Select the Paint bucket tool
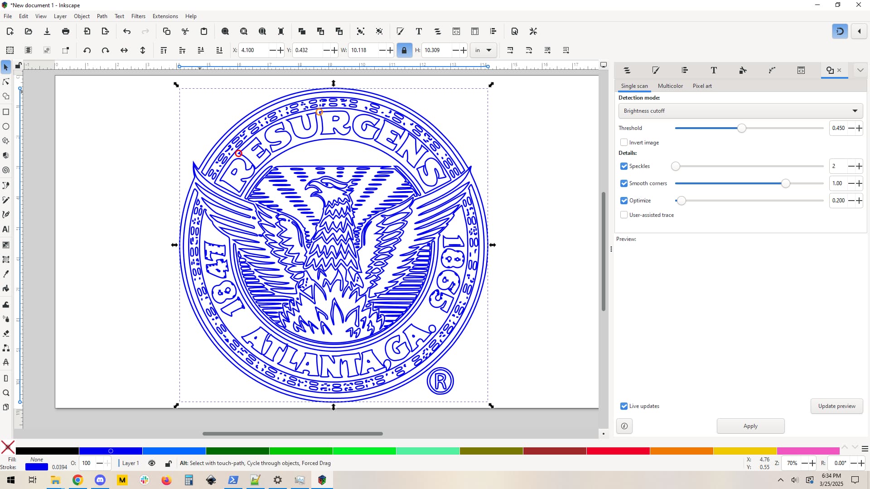Viewport: 870px width, 489px height. pos(6,289)
